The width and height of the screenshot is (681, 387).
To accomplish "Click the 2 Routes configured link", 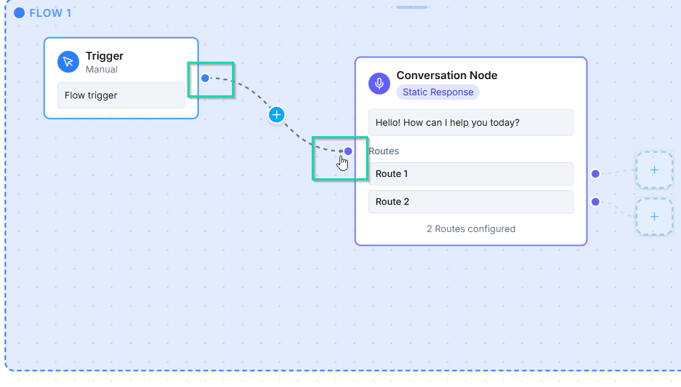I will [x=470, y=229].
